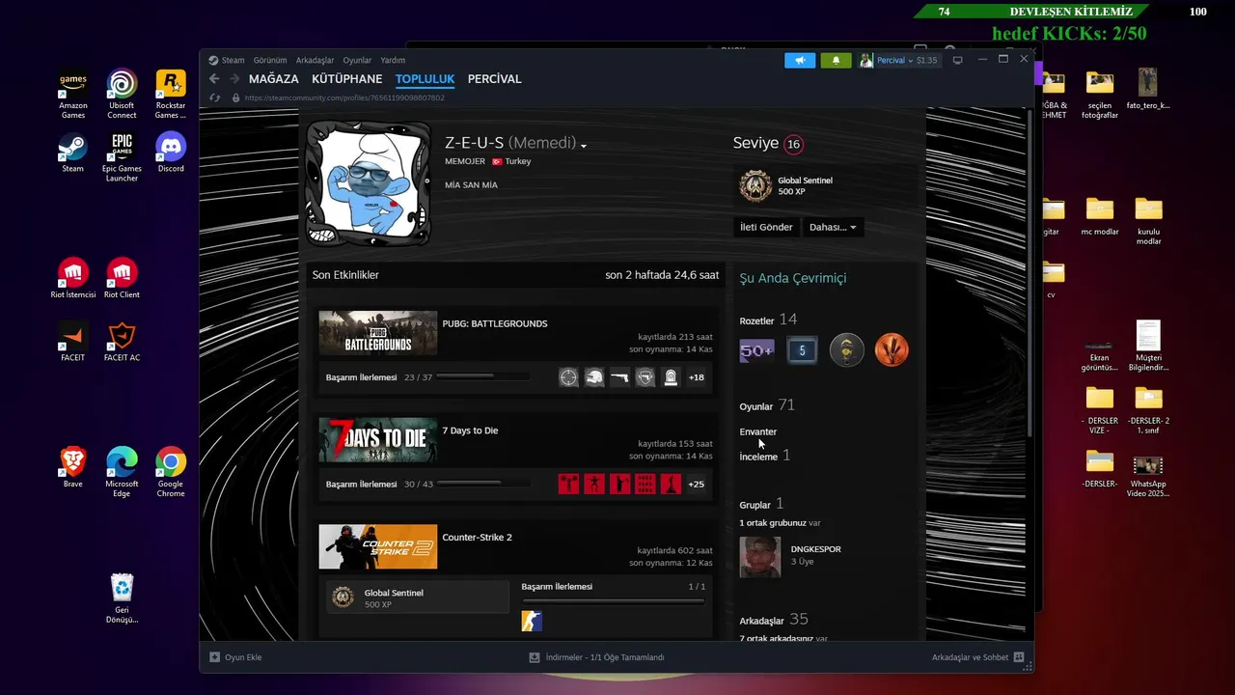This screenshot has height=695, width=1235.
Task: Open Steam announcements megaphone button
Action: pos(800,60)
